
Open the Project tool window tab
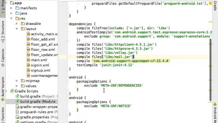tap(3, 8)
